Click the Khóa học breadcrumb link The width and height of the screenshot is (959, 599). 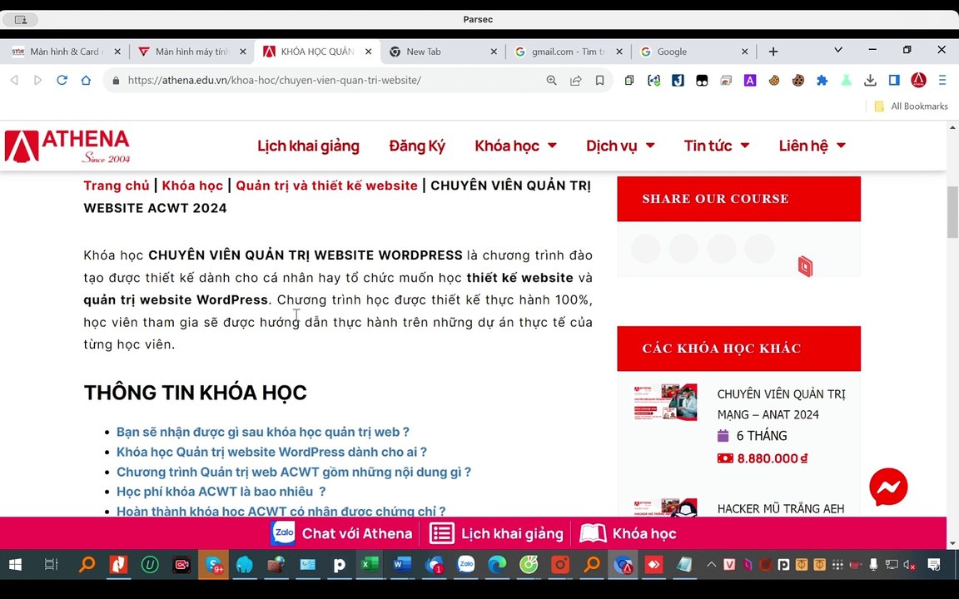coord(192,186)
